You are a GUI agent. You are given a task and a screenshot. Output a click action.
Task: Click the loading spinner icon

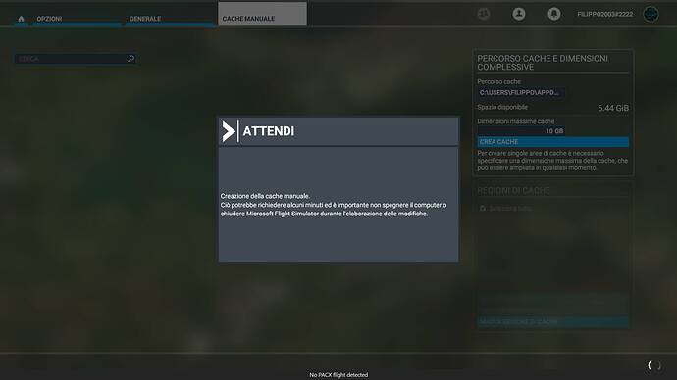click(x=654, y=365)
